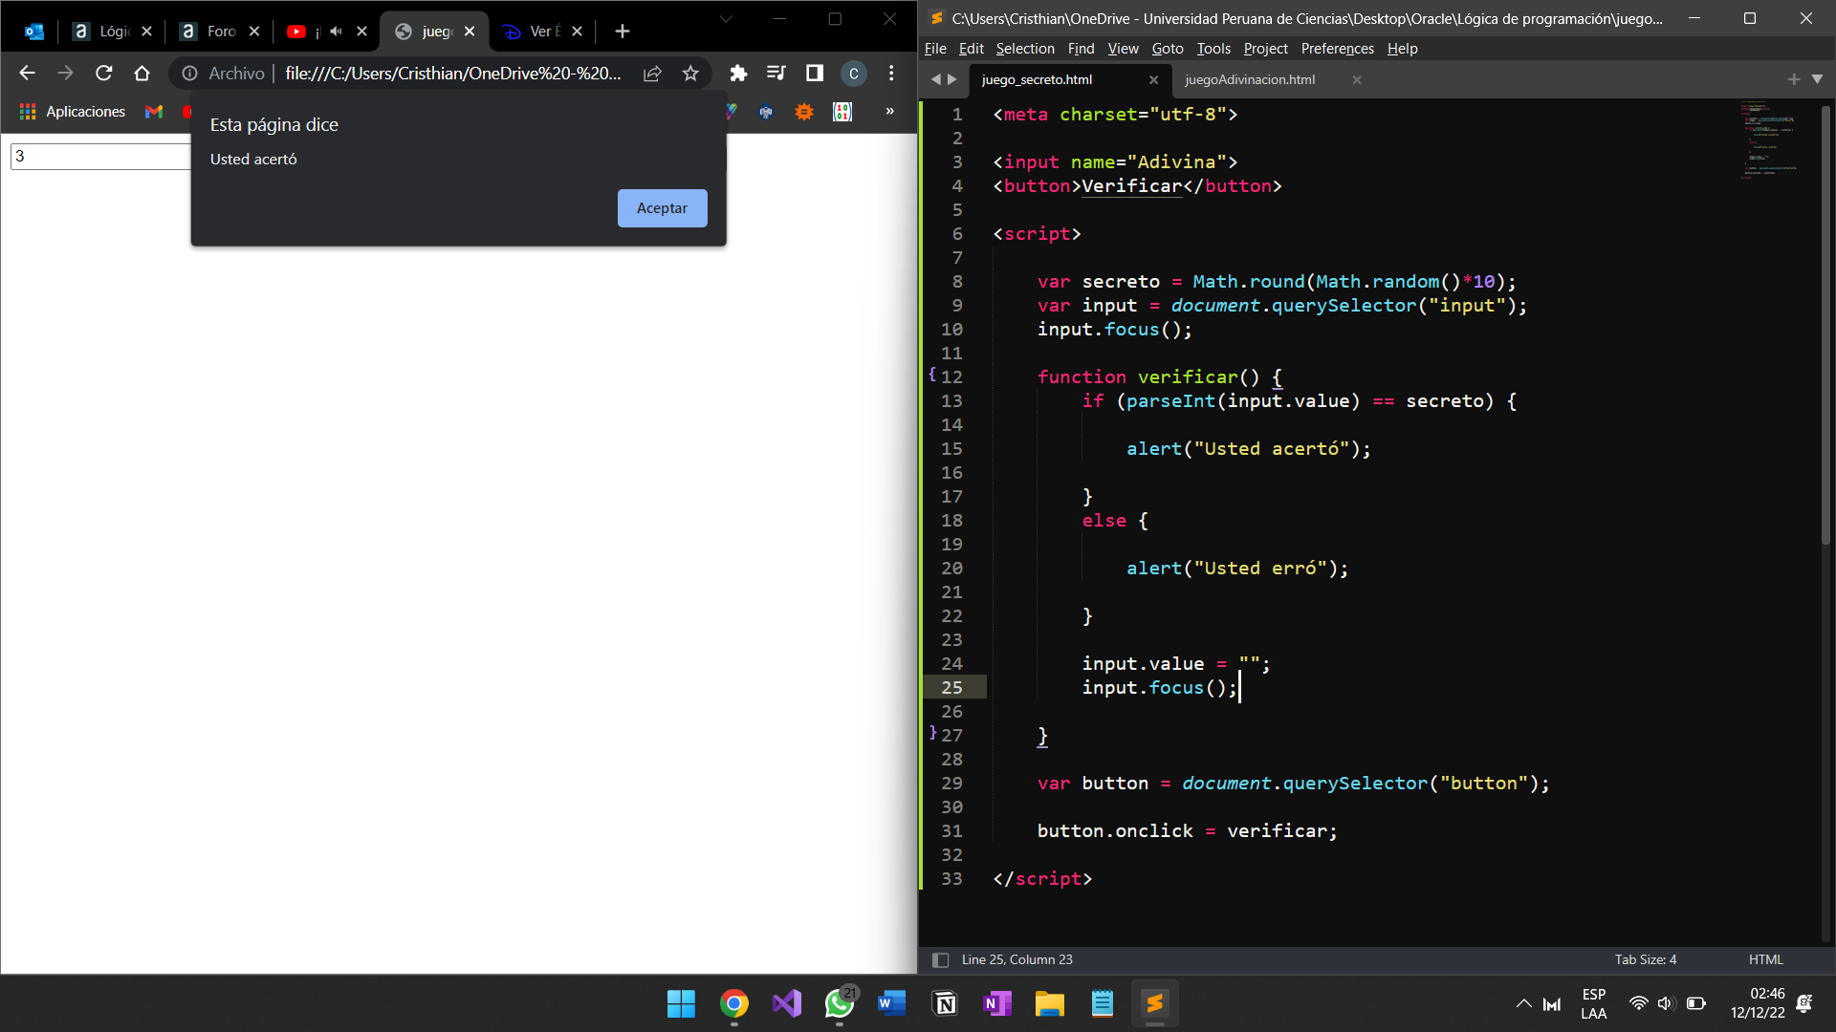Click the back arrow in Chrome
Screen dimensions: 1836x1032
[x=27, y=74]
